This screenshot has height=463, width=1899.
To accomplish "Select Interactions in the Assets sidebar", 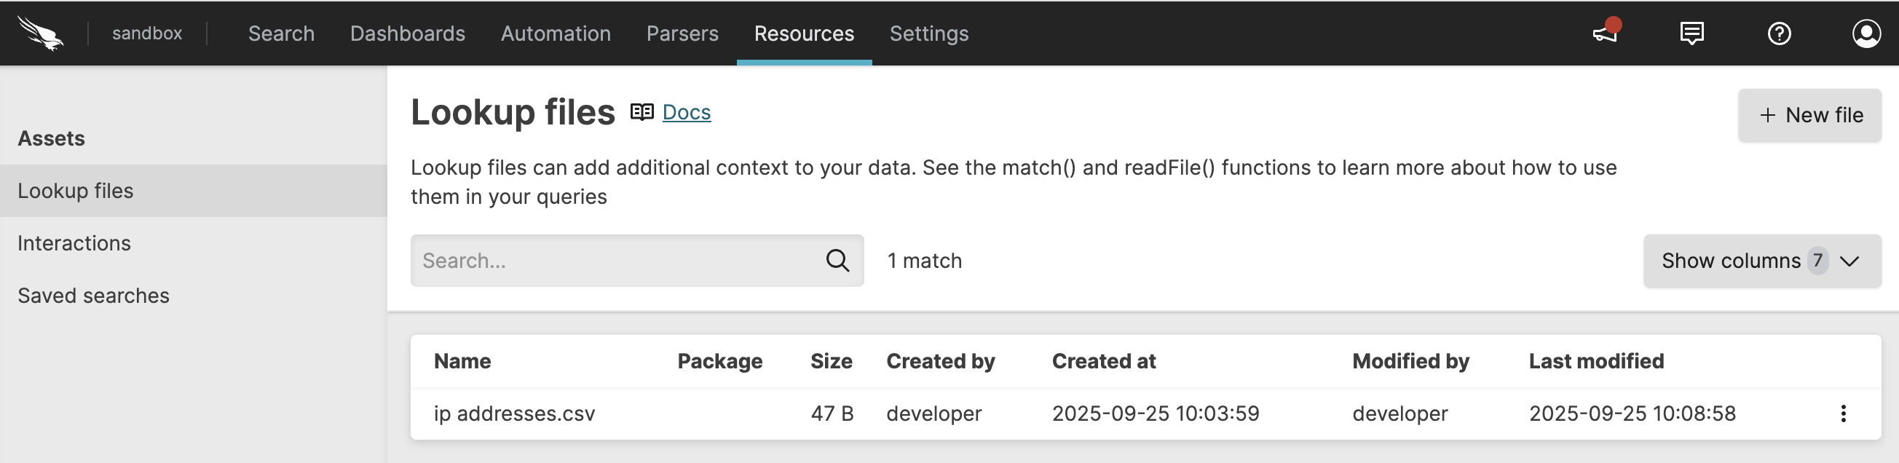I will click(x=74, y=243).
